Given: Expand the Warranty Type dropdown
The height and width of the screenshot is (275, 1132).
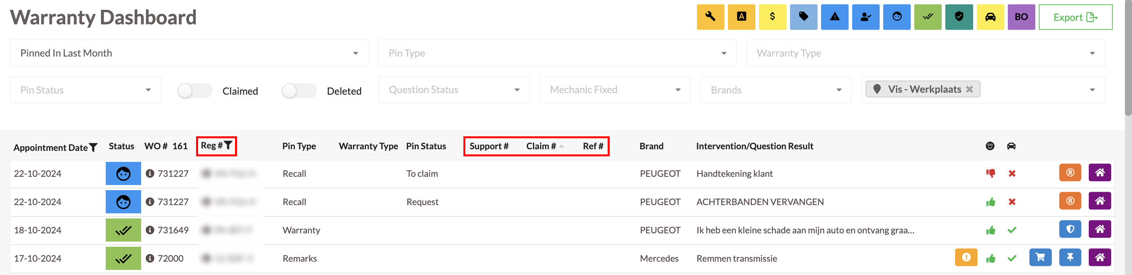Looking at the screenshot, I should tap(925, 53).
